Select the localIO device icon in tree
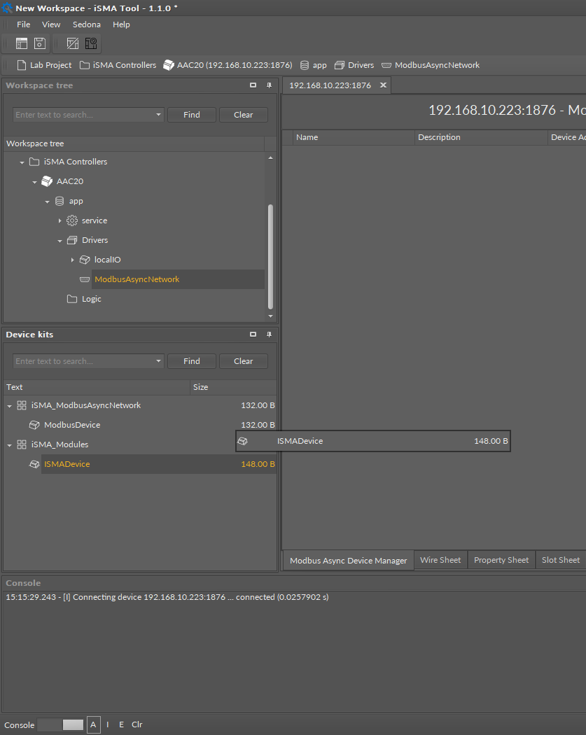Image resolution: width=586 pixels, height=735 pixels. [85, 260]
